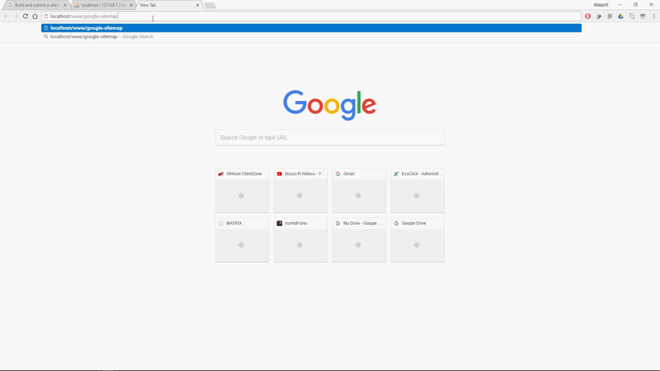Click the Search Google or type URL box
This screenshot has height=371, width=660.
click(x=330, y=138)
